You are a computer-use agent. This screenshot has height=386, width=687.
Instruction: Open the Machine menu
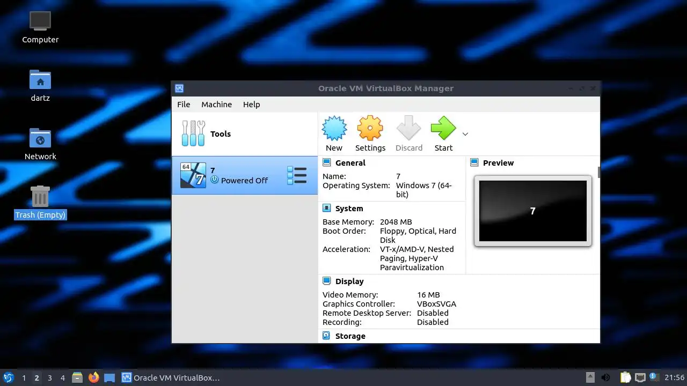point(217,105)
